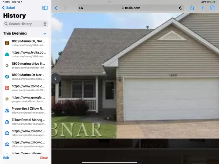219x164 pixels.
Task: Toggle the Safari sidebar panel icon
Action: pos(45,8)
